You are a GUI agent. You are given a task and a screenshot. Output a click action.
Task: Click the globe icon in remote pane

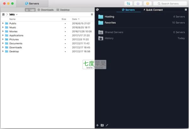click(97, 10)
